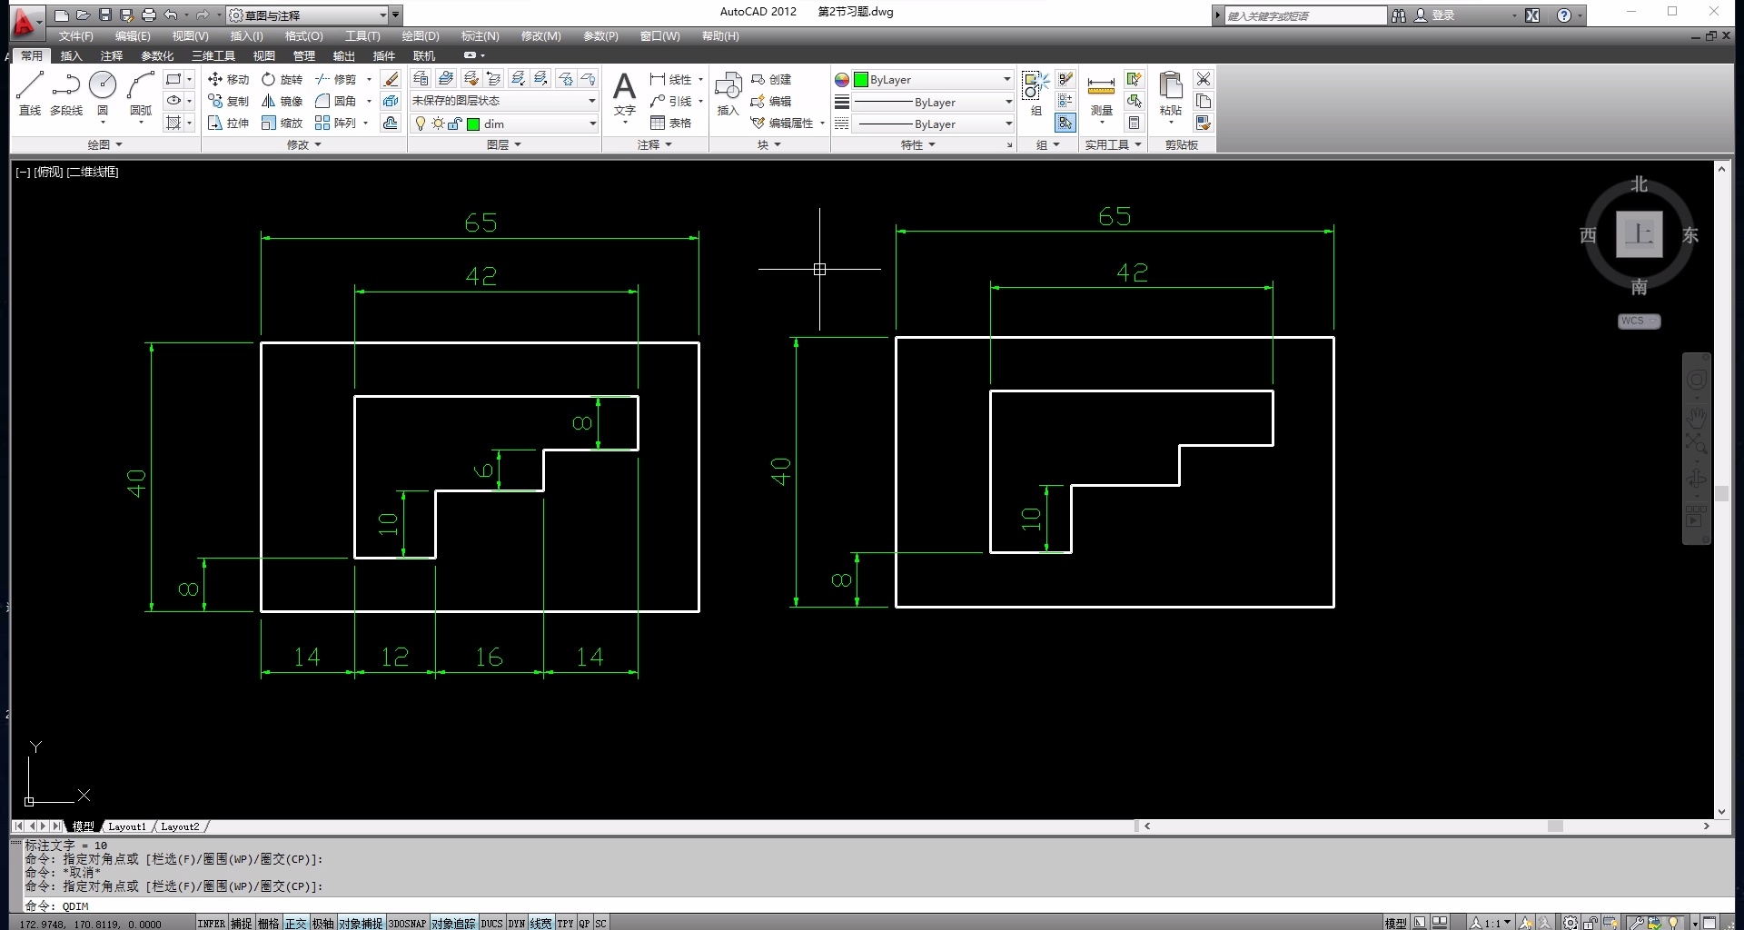Open the 标注(N) menu
1744x930 pixels.
point(480,36)
